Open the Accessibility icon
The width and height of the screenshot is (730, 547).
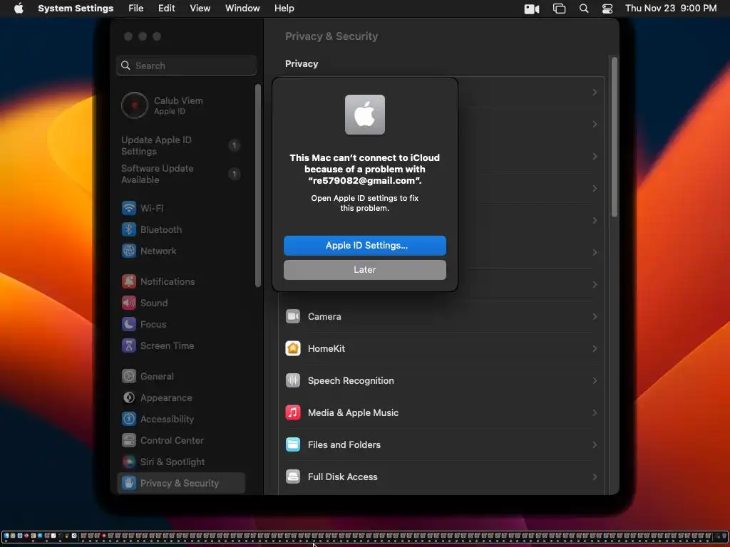pos(129,419)
